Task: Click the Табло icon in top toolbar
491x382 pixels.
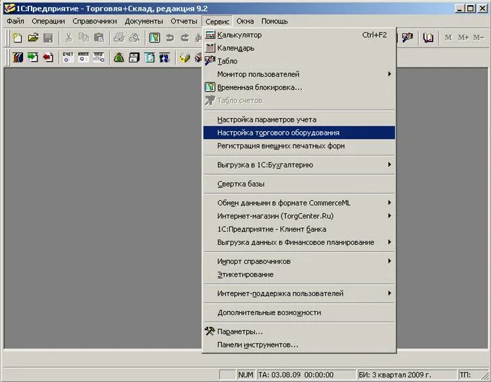Action: click(408, 38)
